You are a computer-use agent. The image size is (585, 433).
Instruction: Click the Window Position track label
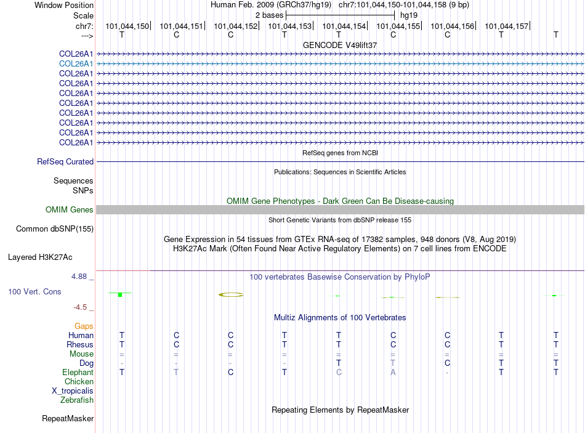point(64,5)
